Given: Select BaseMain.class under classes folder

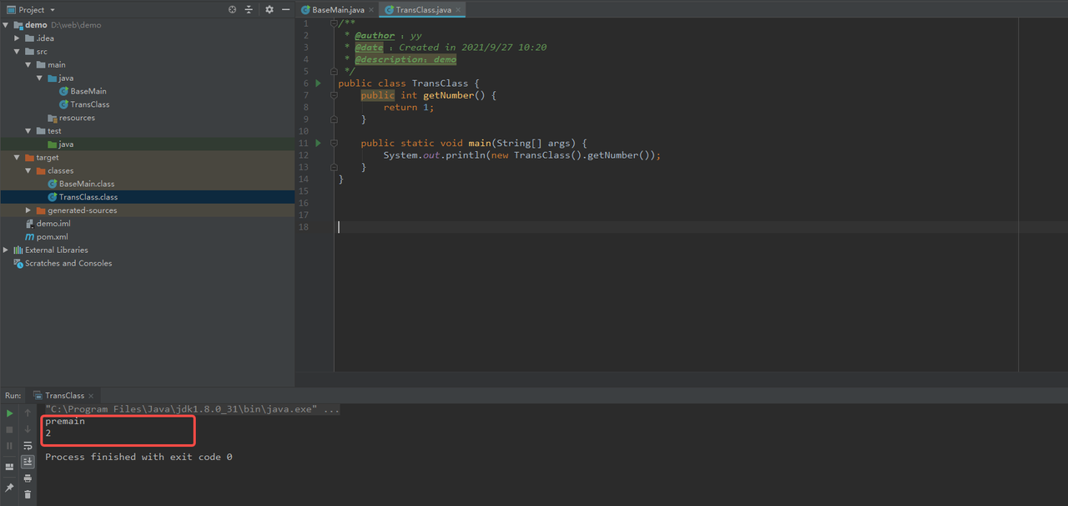Looking at the screenshot, I should click(x=86, y=184).
